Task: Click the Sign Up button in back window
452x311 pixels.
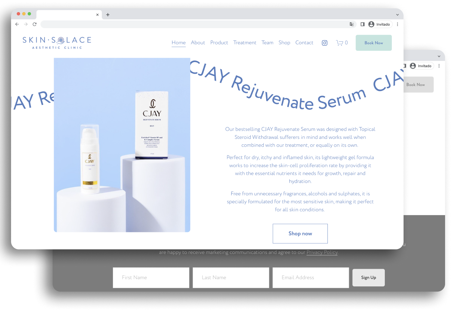Action: pyautogui.click(x=369, y=277)
